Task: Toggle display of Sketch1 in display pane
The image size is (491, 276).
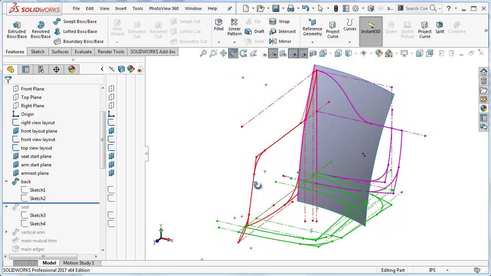Action: 111,190
